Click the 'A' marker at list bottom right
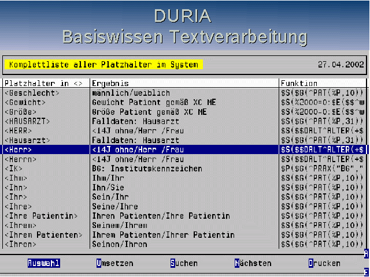This screenshot has width=370, height=277. click(366, 254)
